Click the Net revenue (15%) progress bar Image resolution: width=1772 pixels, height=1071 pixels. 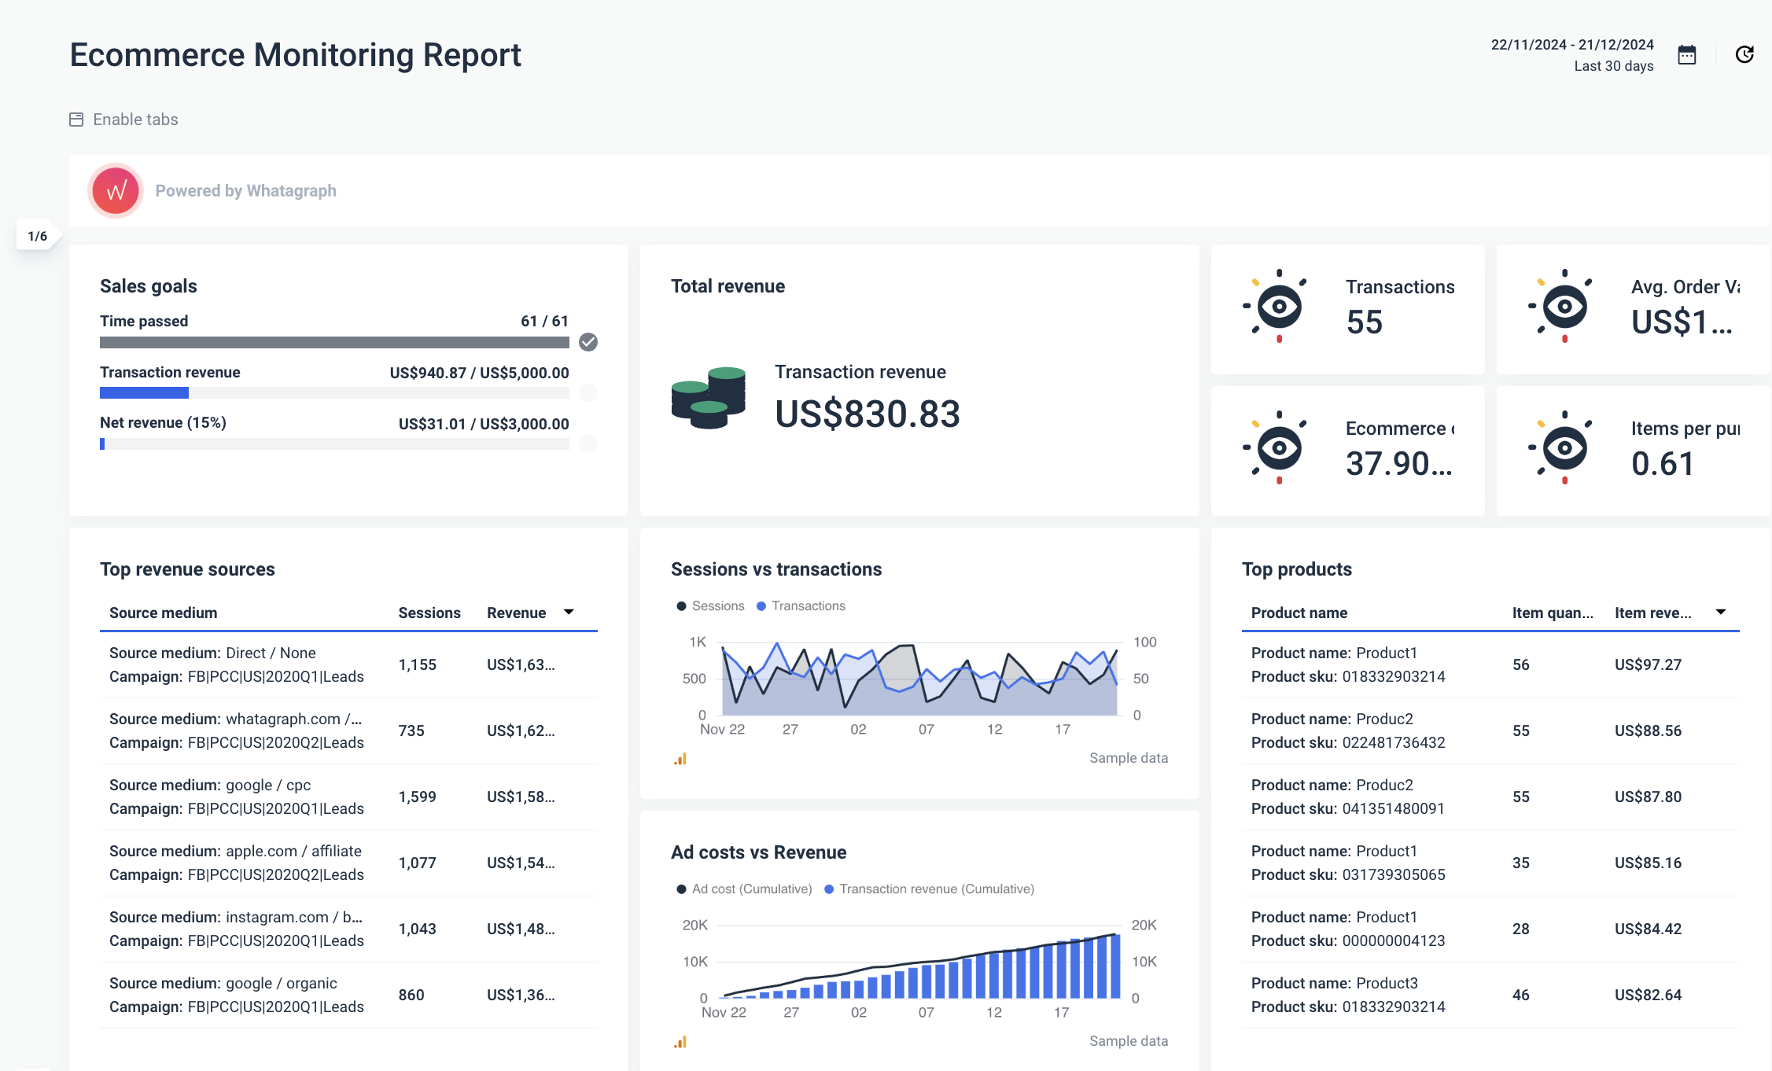(334, 444)
